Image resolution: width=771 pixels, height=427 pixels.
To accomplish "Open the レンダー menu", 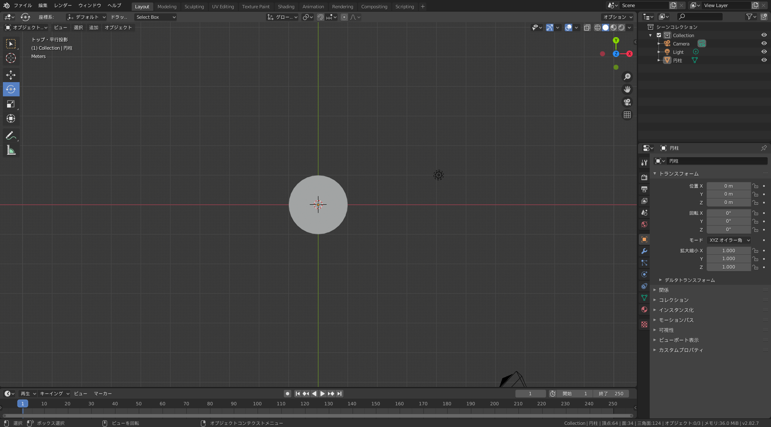I will (63, 5).
